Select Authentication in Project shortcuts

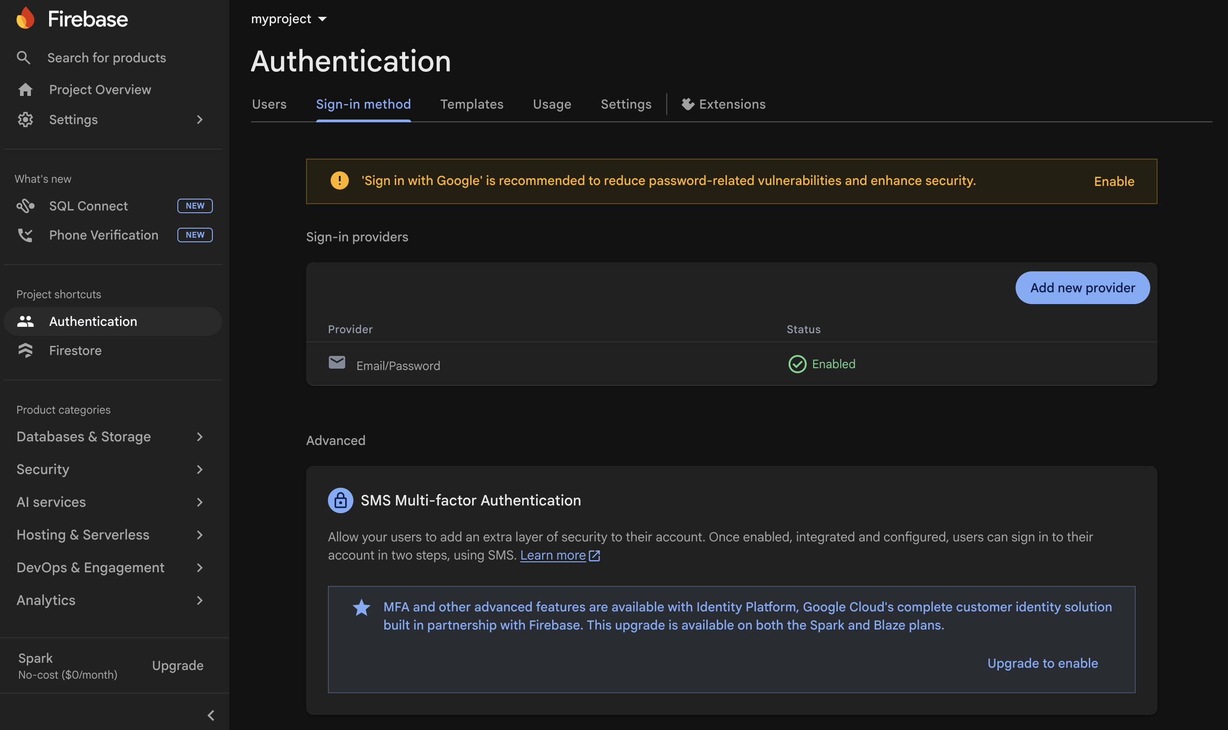tap(113, 321)
